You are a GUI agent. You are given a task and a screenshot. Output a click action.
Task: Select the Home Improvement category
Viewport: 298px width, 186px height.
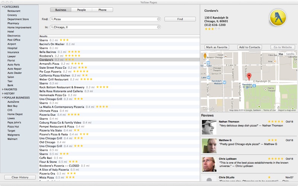[19, 28]
